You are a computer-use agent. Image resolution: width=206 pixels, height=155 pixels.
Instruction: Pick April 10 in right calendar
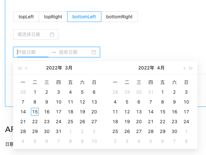click(186, 102)
